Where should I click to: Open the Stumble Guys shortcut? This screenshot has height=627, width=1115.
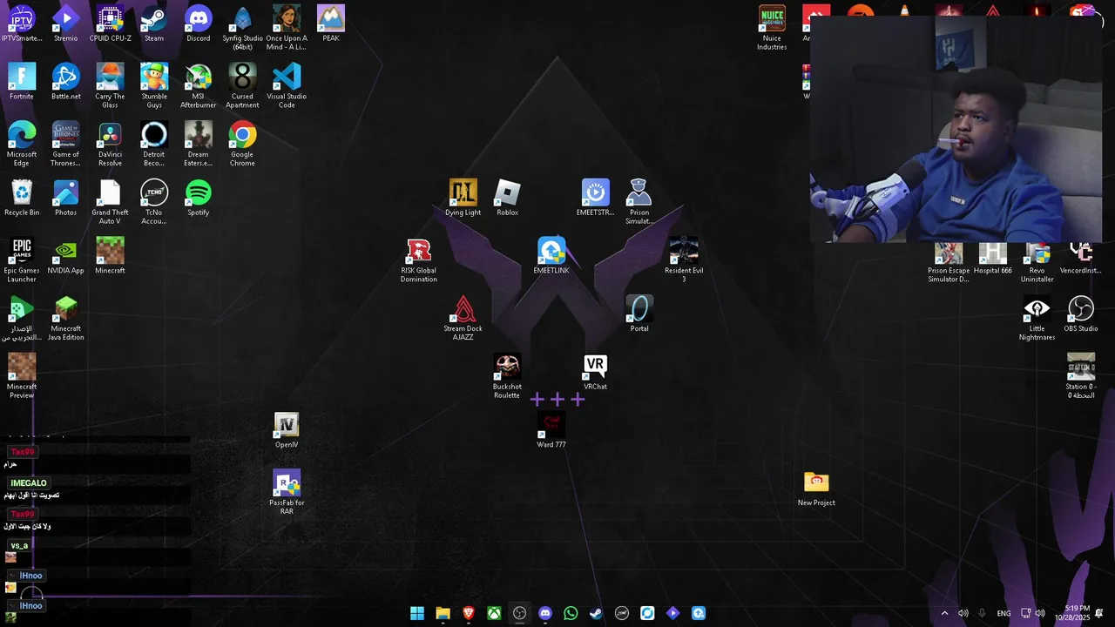point(154,86)
